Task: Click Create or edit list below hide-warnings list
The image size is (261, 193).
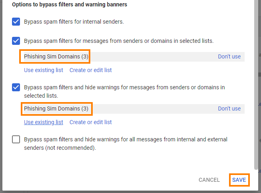Action: [x=91, y=122]
